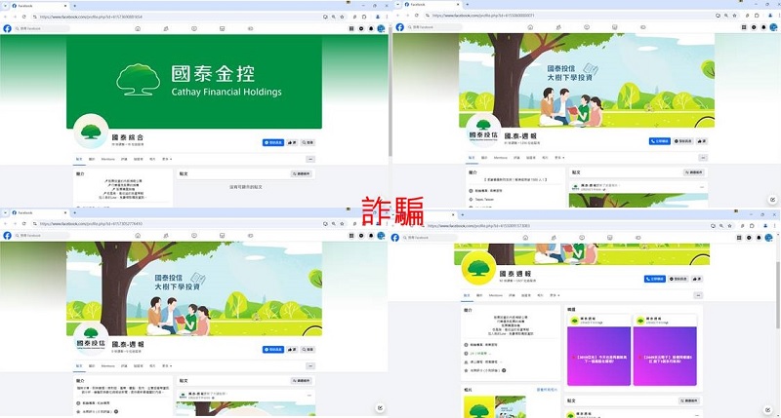The height and width of the screenshot is (418, 781).
Task: Open notifications bell in top-left window
Action: [371, 28]
